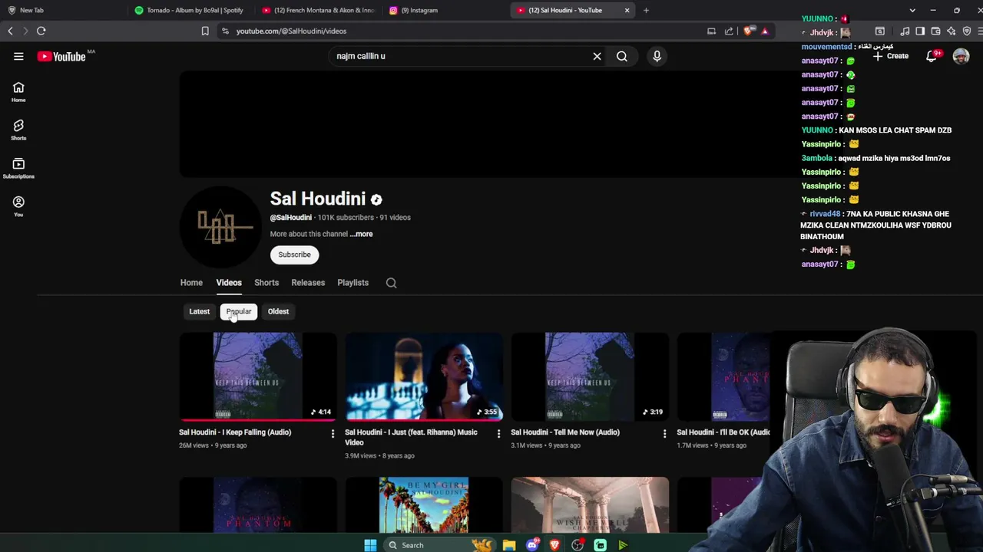Image resolution: width=983 pixels, height=552 pixels.
Task: Open Brave Wallet icon
Action: click(x=935, y=31)
